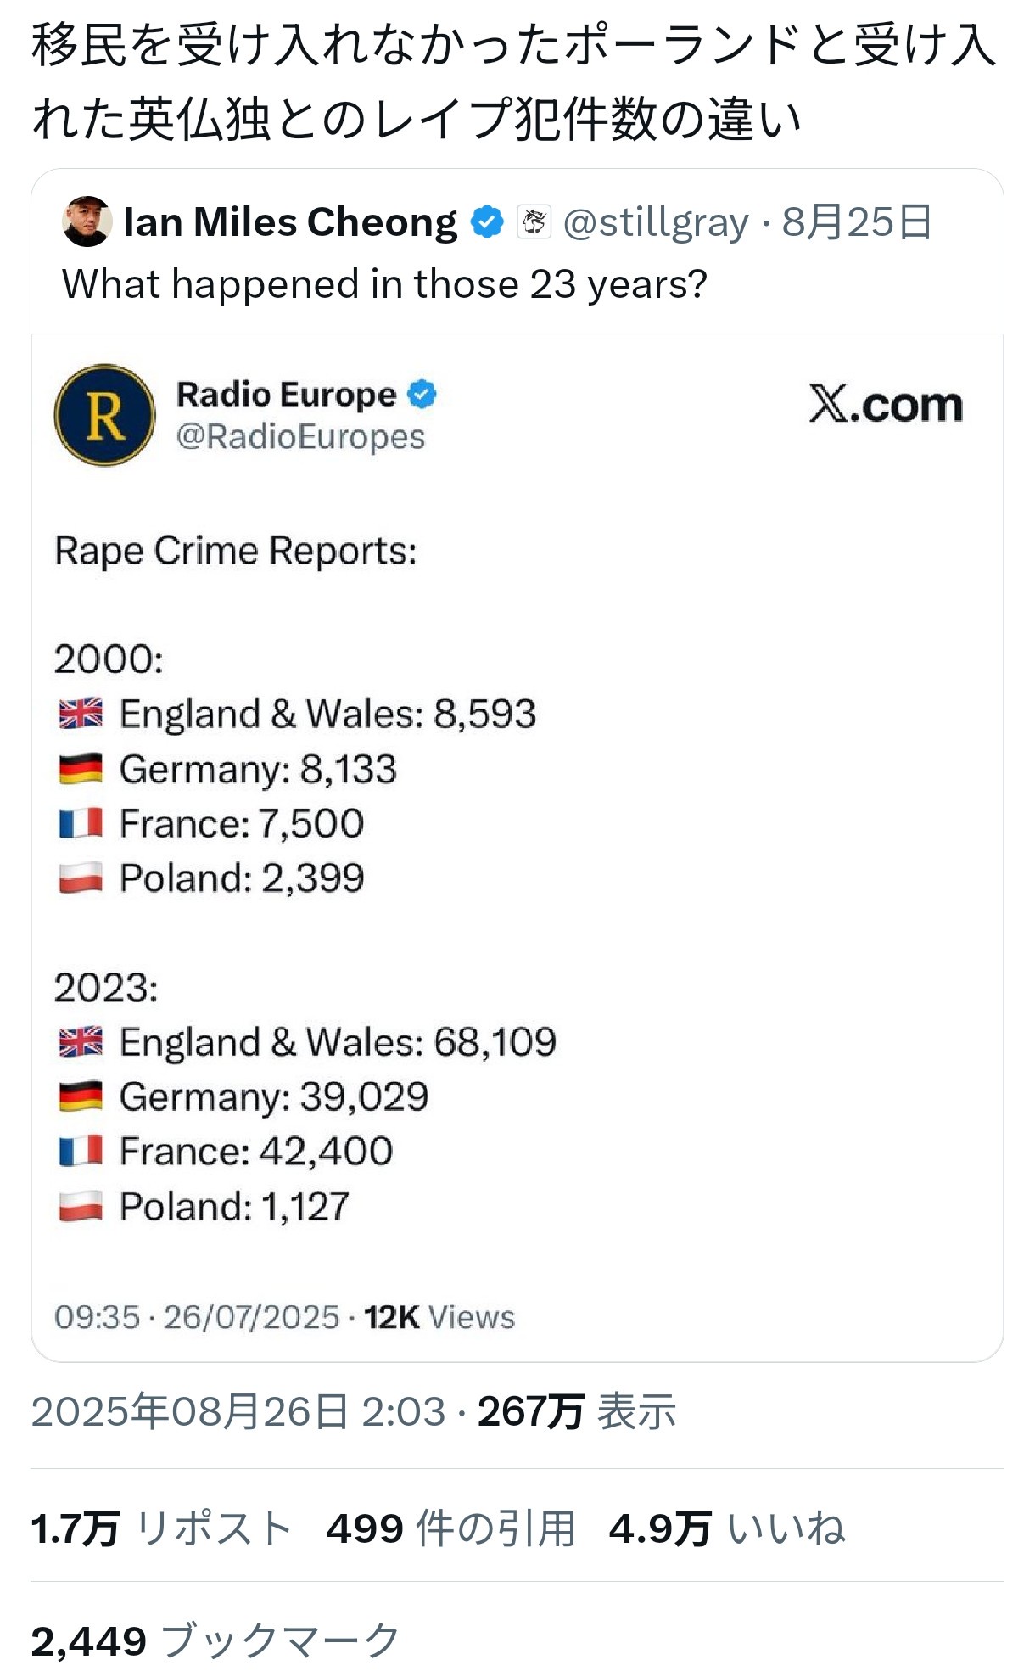The image size is (1035, 1671).
Task: Open the @stillgray handle
Action: [x=656, y=222]
